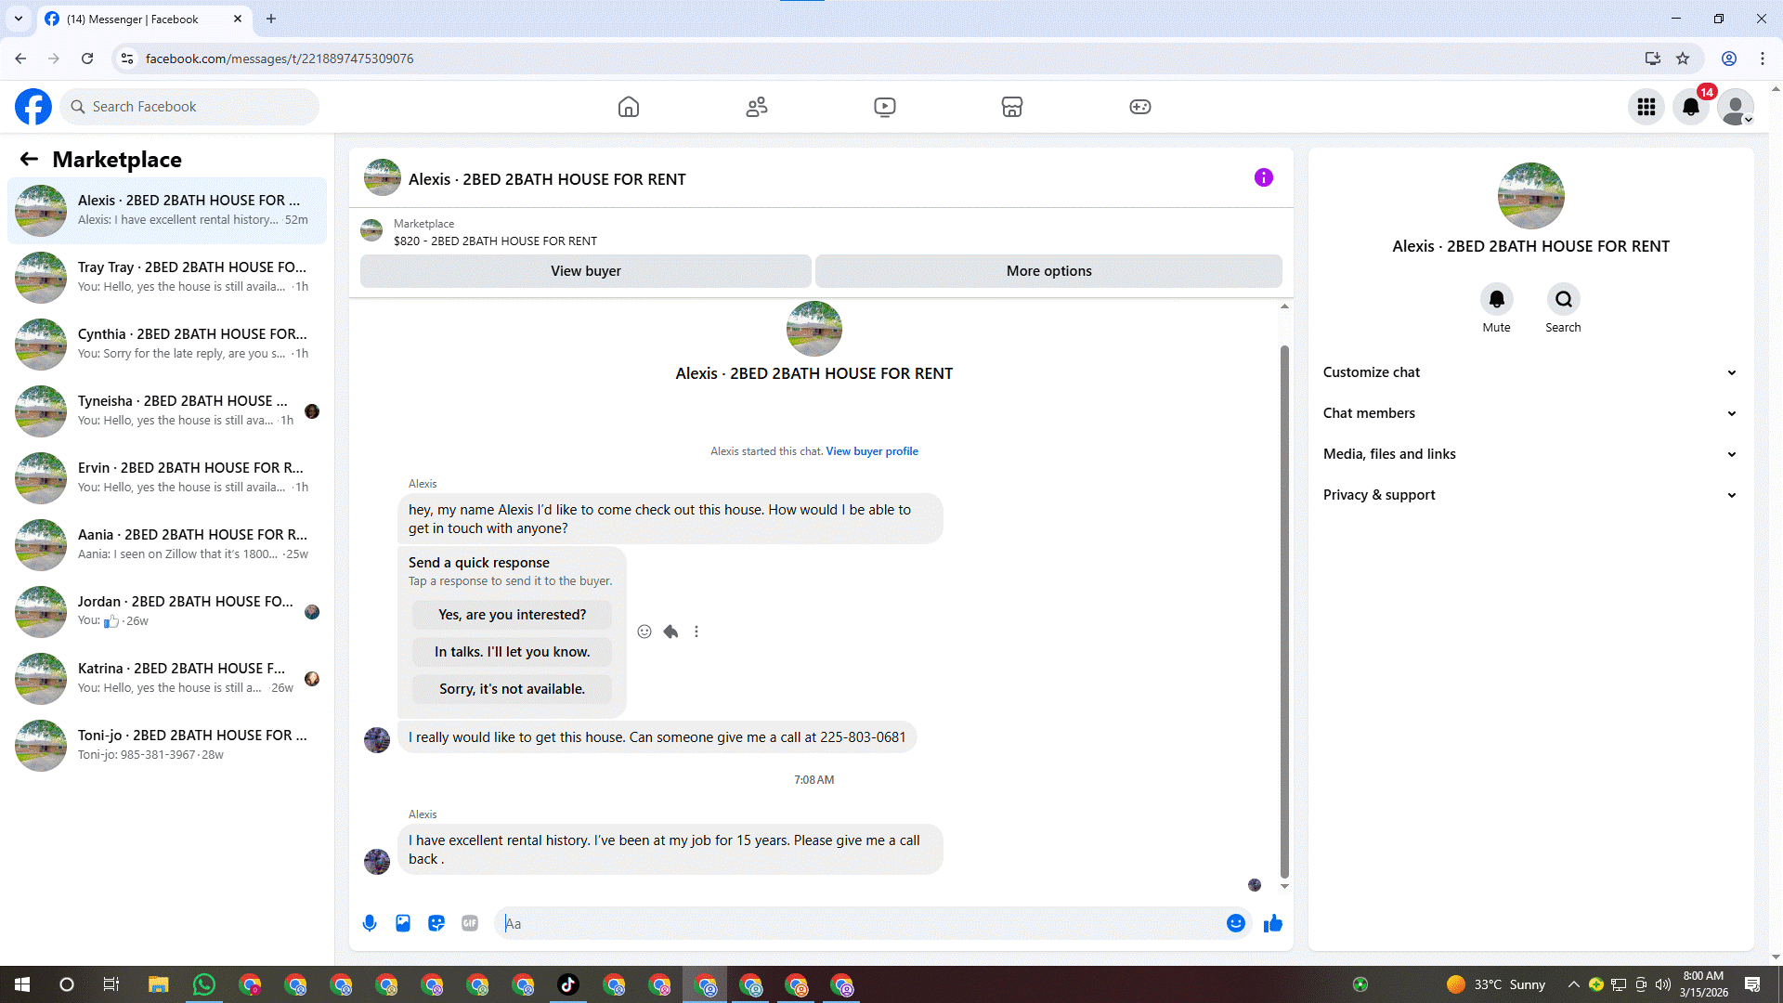The height and width of the screenshot is (1003, 1783).
Task: Open Jordan conversation
Action: 167,612
